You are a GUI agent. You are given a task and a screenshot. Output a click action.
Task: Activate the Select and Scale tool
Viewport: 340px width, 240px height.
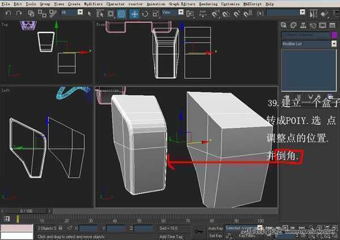tap(156, 14)
